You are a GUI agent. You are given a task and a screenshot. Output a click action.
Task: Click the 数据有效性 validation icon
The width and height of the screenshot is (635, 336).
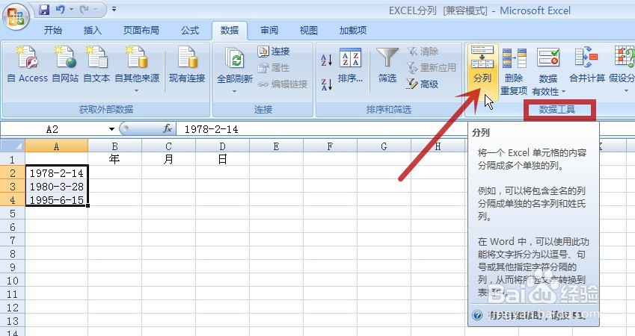(x=548, y=57)
